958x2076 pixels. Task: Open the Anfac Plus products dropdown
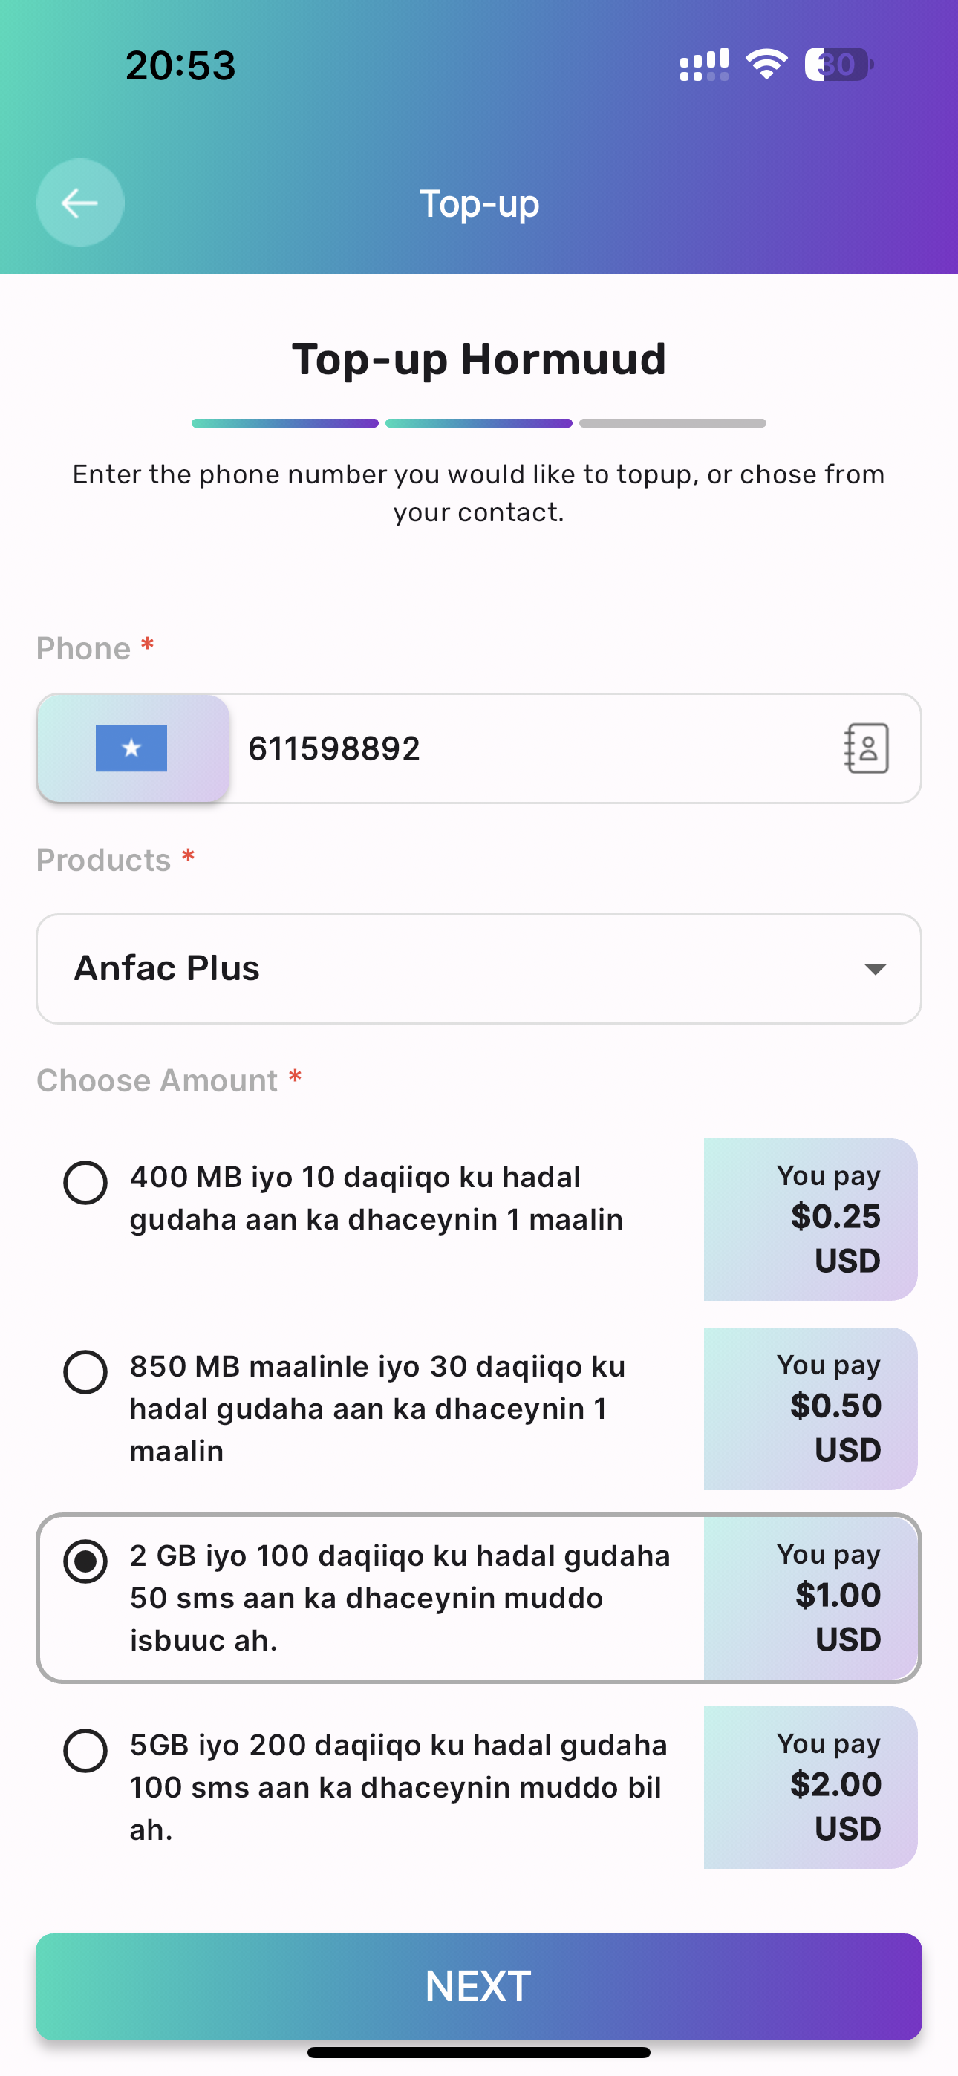[x=479, y=969]
